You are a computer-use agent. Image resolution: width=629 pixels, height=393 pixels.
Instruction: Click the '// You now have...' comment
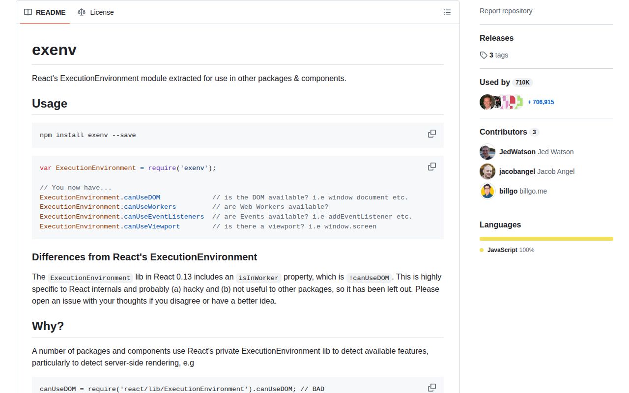pyautogui.click(x=76, y=188)
